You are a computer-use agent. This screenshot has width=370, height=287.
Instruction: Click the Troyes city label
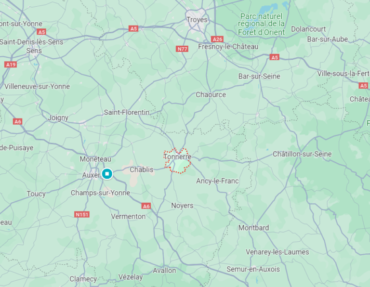pos(197,20)
